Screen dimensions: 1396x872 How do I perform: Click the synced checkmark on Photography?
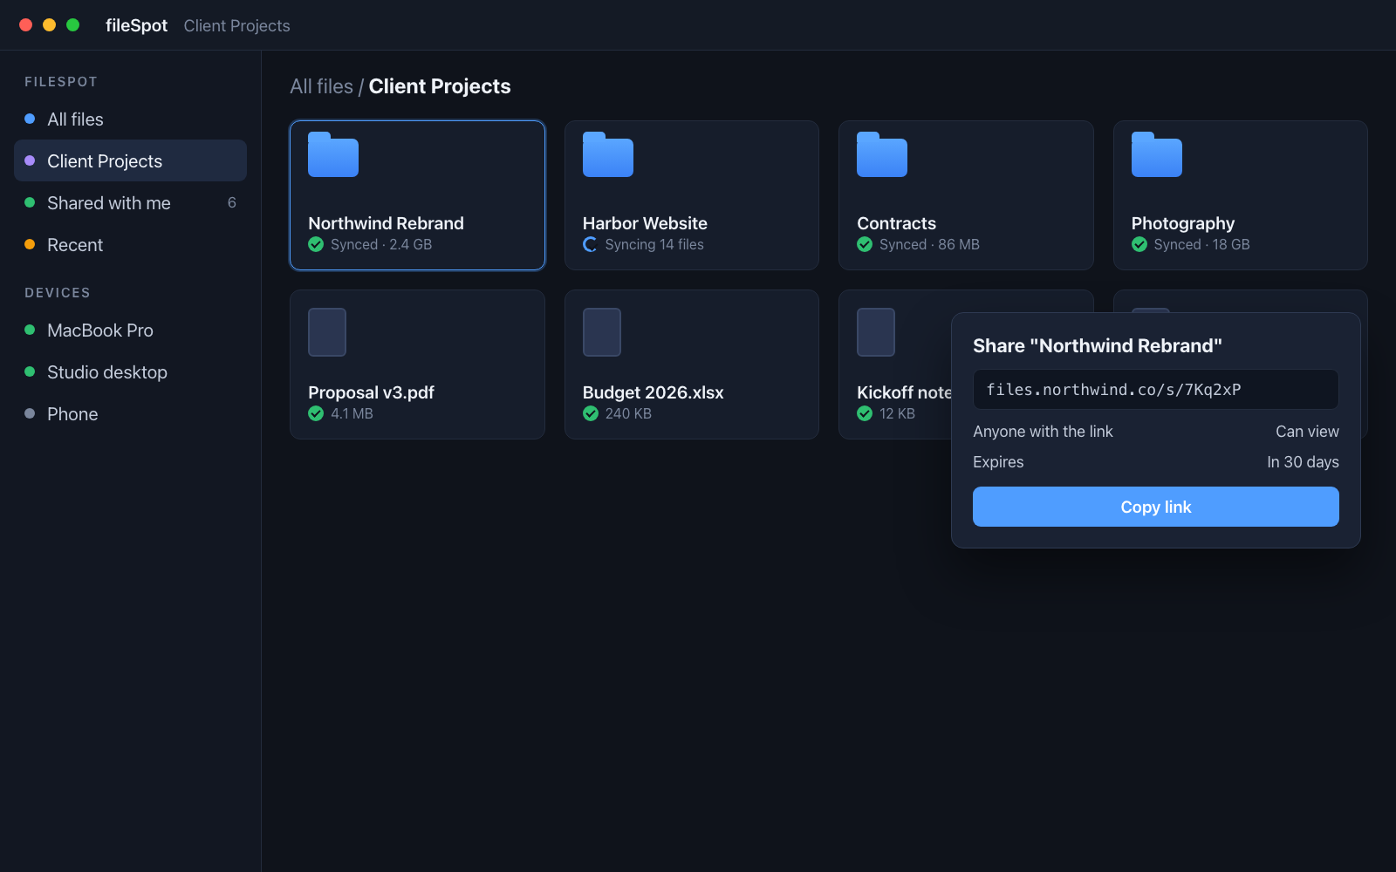1139,244
